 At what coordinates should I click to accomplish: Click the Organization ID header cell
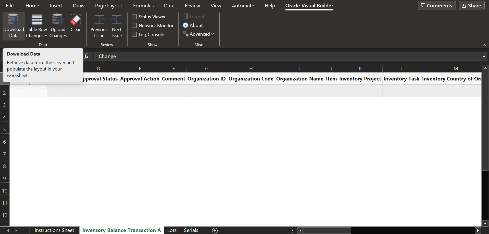[207, 79]
